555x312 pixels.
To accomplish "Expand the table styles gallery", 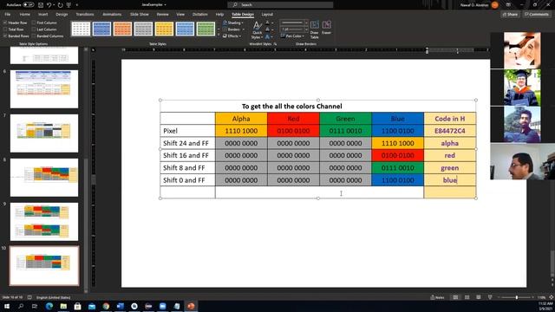I will [219, 35].
